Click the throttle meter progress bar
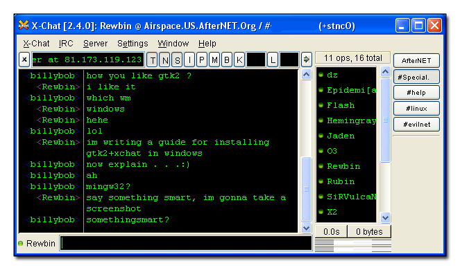The image size is (460, 270). 353,249
